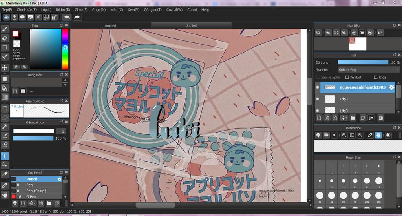402x216 pixels.
Task: Create a new layer folder
Action: (x=353, y=118)
